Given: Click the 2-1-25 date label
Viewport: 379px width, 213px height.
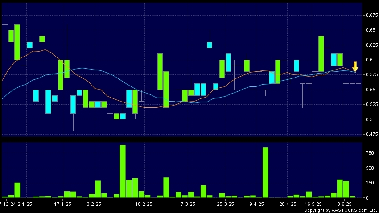Looking at the screenshot, I should [x=25, y=204].
